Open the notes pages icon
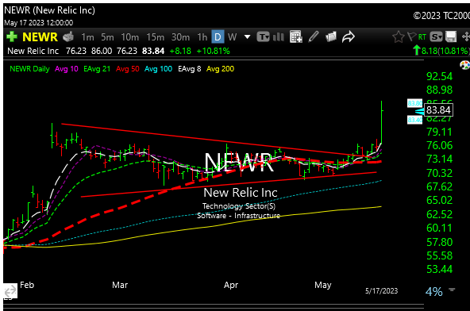The height and width of the screenshot is (311, 470). point(331,36)
